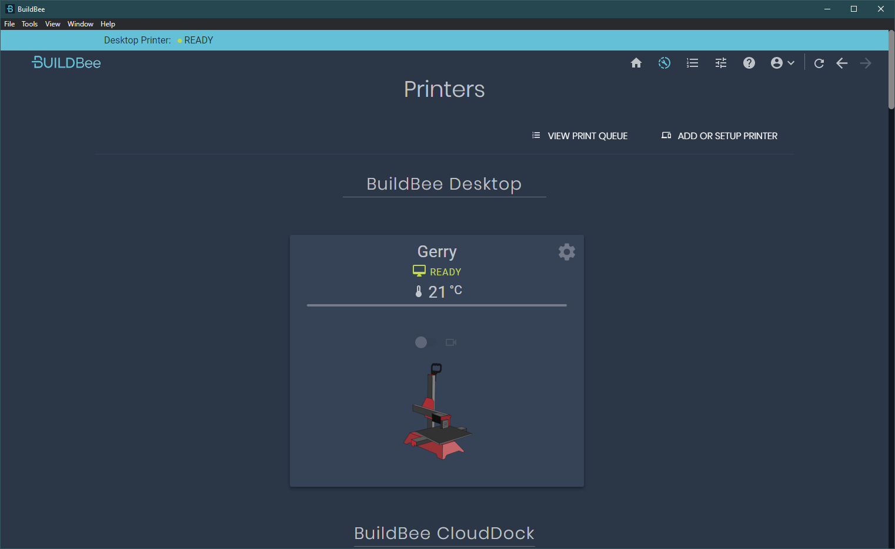This screenshot has height=549, width=895.
Task: Reload the page with refresh icon
Action: point(819,63)
